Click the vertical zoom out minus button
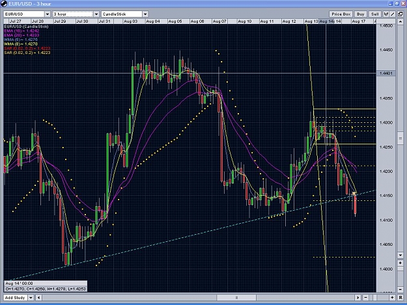This screenshot has width=407, height=305. (x=400, y=289)
